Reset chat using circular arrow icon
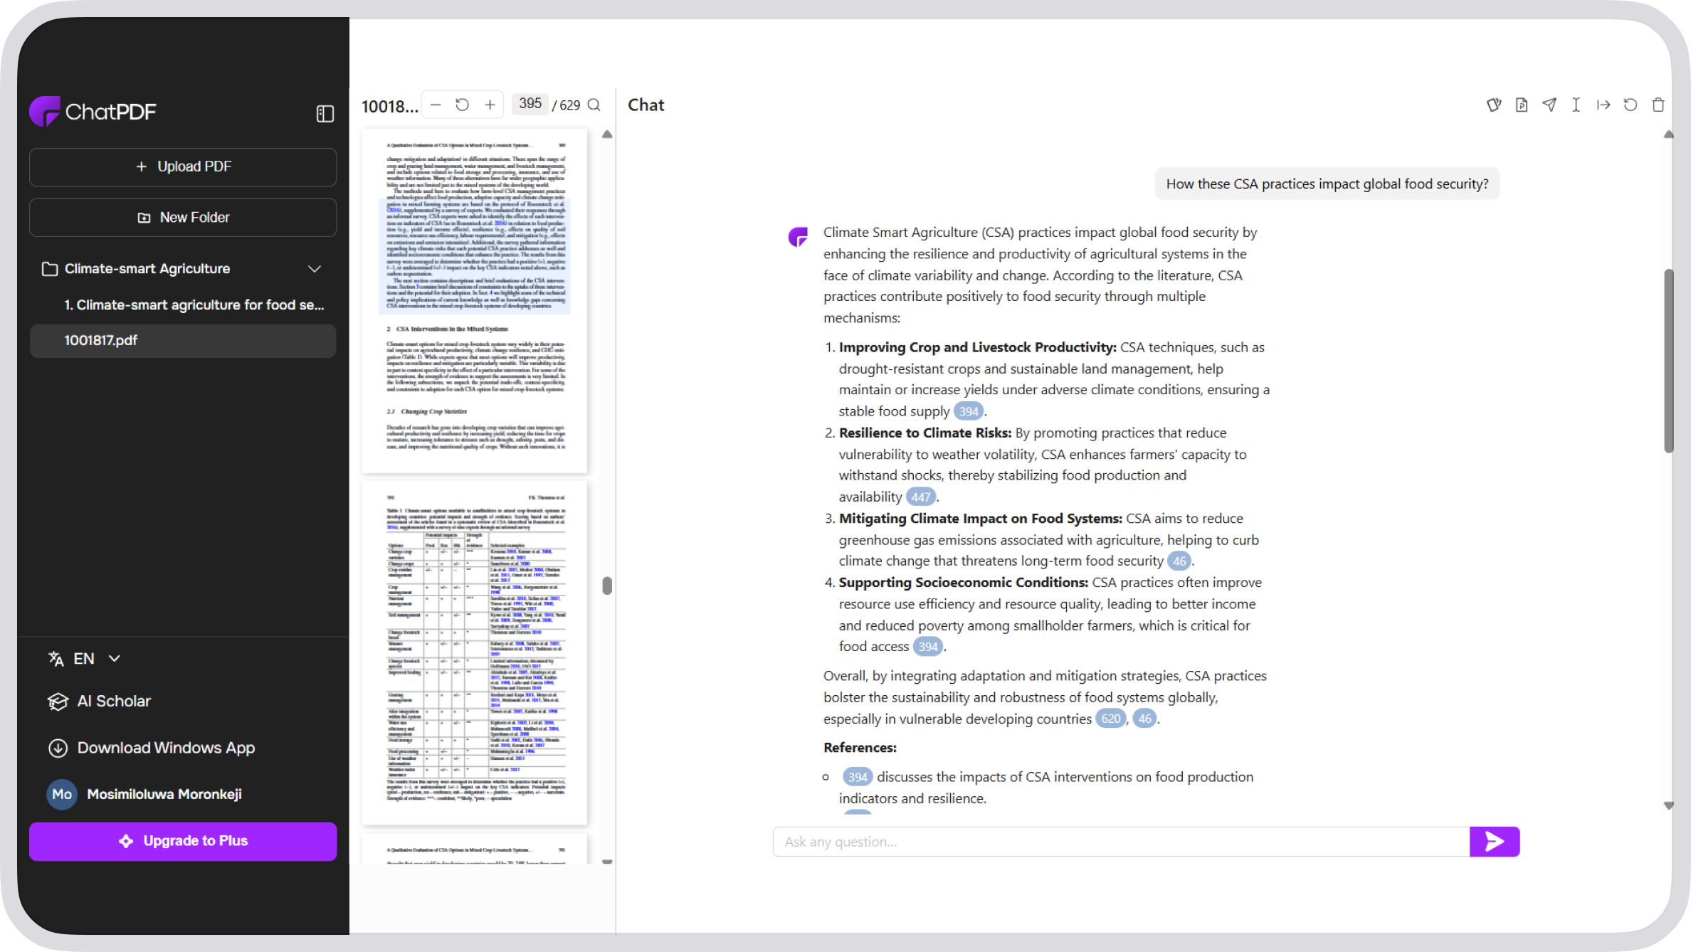1691x952 pixels. [x=1631, y=105]
